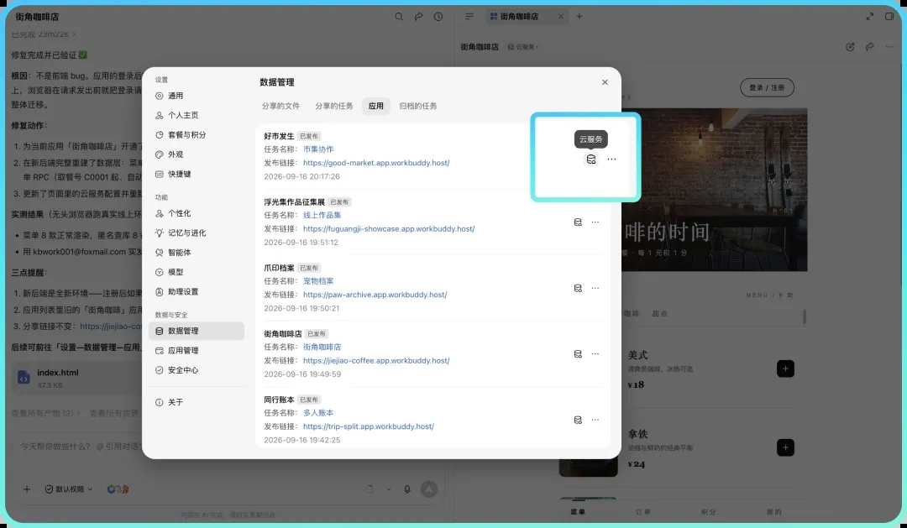Click share icon in chat header
Image resolution: width=907 pixels, height=528 pixels.
point(419,17)
